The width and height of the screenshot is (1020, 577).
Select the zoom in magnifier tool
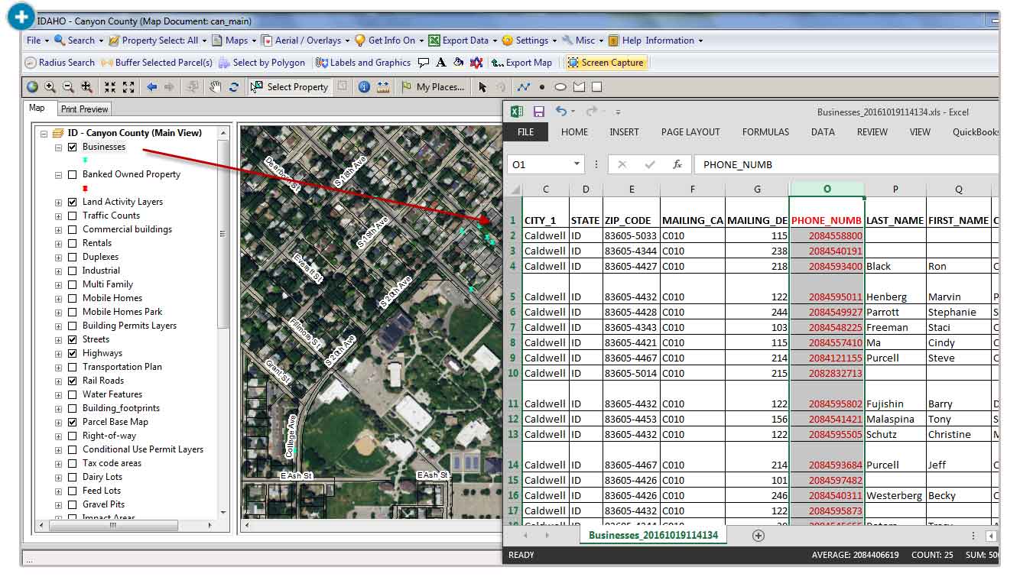point(50,87)
